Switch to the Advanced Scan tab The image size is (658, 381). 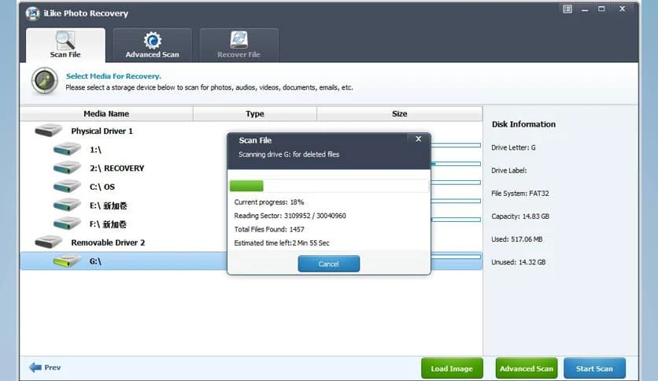[153, 45]
